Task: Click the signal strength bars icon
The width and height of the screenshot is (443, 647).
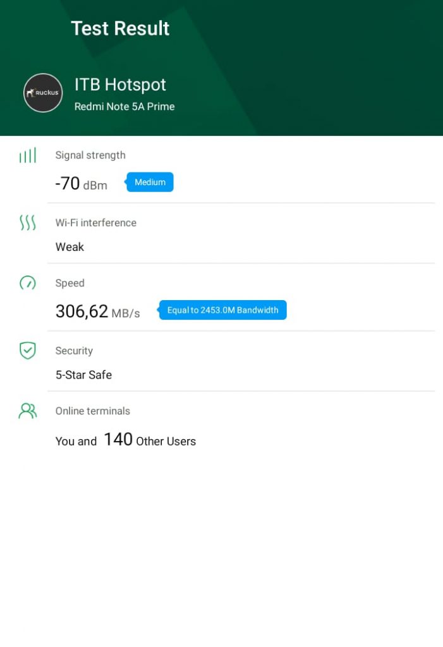Action: 28,155
